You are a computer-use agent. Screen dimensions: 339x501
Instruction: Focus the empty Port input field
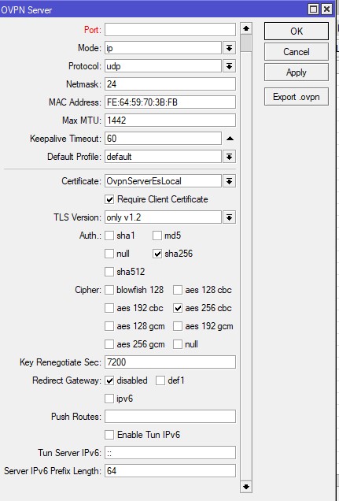pos(170,30)
